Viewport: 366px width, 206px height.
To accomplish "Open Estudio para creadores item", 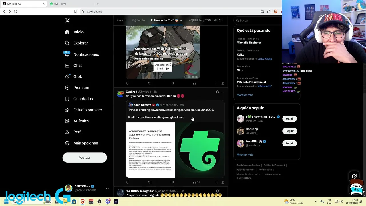I will [85, 110].
